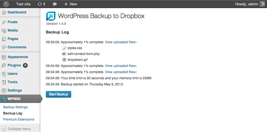The height and width of the screenshot is (132, 267).
Task: View uploaded files for 09:35:05 entry
Action: [121, 42]
